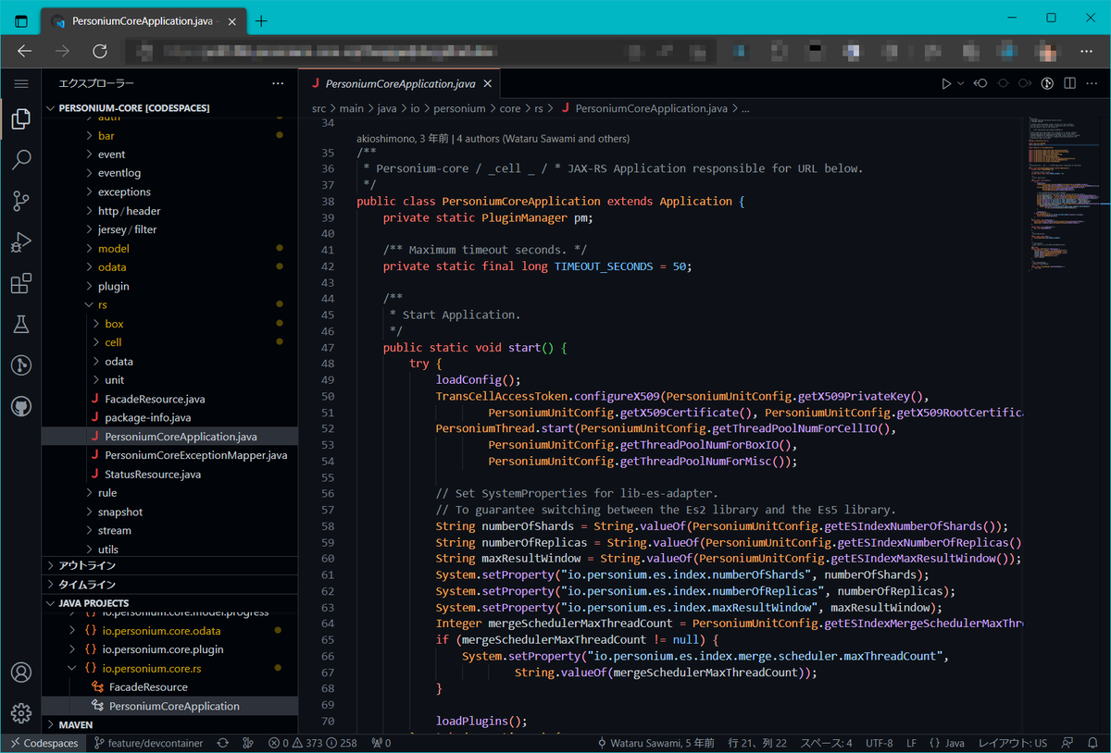Viewport: 1111px width, 753px height.
Task: Open the Extensions view
Action: (20, 283)
